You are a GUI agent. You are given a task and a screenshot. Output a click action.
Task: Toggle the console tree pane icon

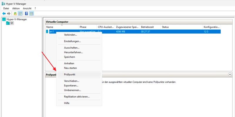[x=20, y=14]
